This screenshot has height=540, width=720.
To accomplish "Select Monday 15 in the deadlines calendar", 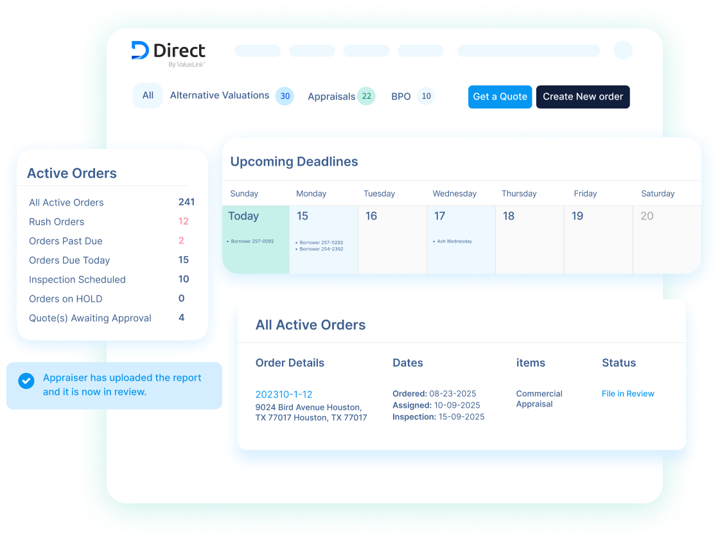I will [x=324, y=240].
